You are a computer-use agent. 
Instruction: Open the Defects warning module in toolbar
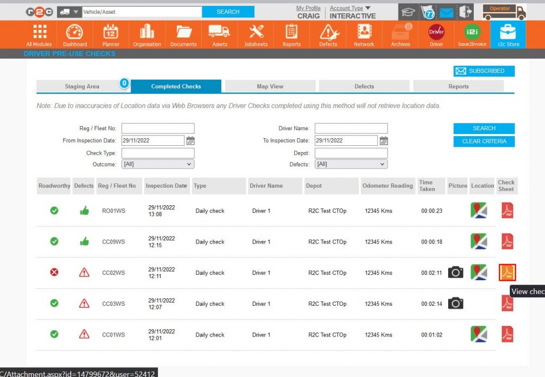[x=328, y=35]
